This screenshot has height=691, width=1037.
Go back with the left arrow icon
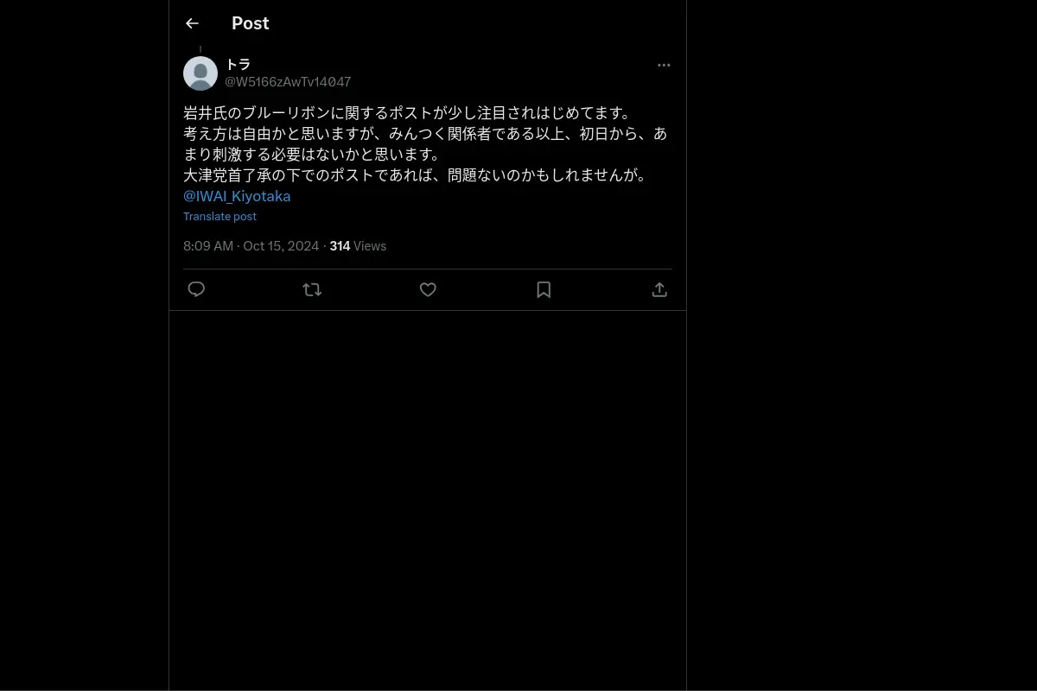coord(192,23)
